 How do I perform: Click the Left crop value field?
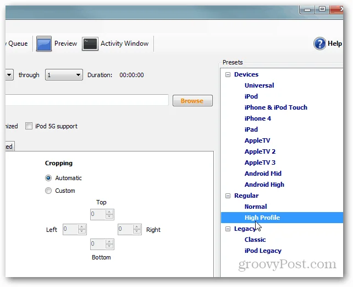coord(70,229)
